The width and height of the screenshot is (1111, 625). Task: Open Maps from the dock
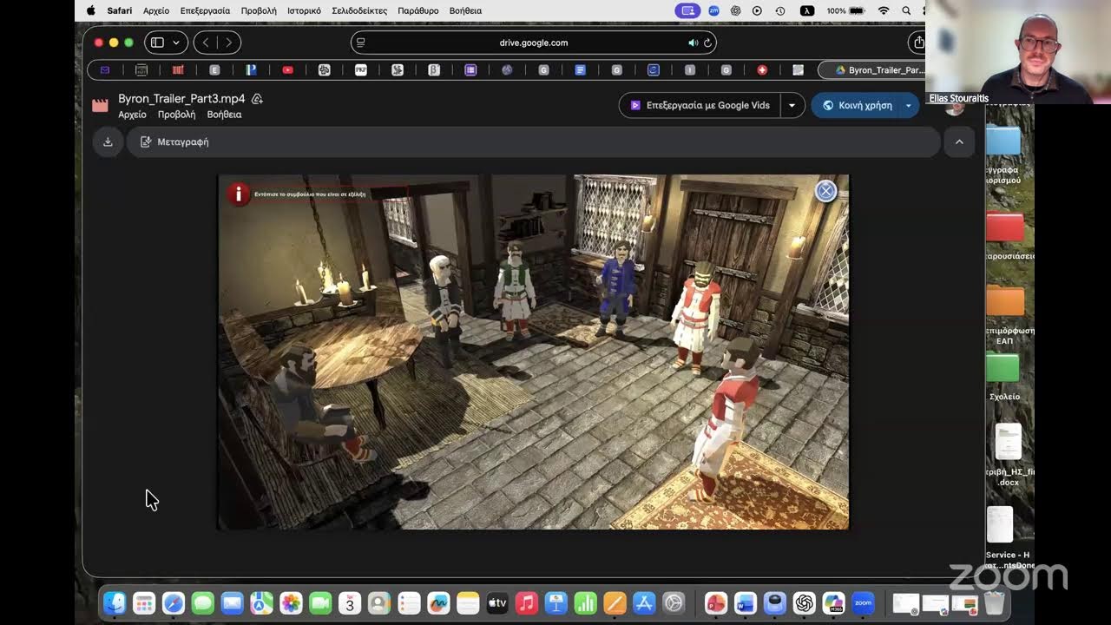click(261, 602)
